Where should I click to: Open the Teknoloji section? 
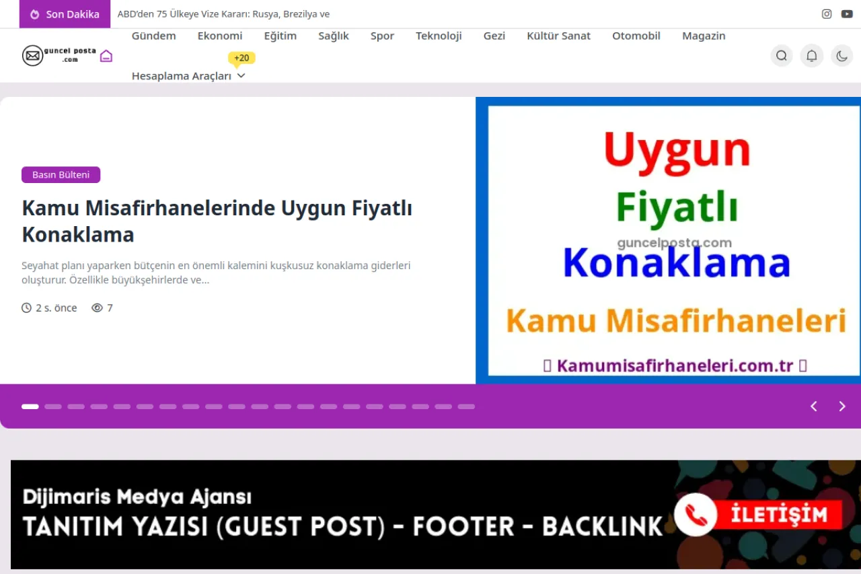tap(439, 36)
